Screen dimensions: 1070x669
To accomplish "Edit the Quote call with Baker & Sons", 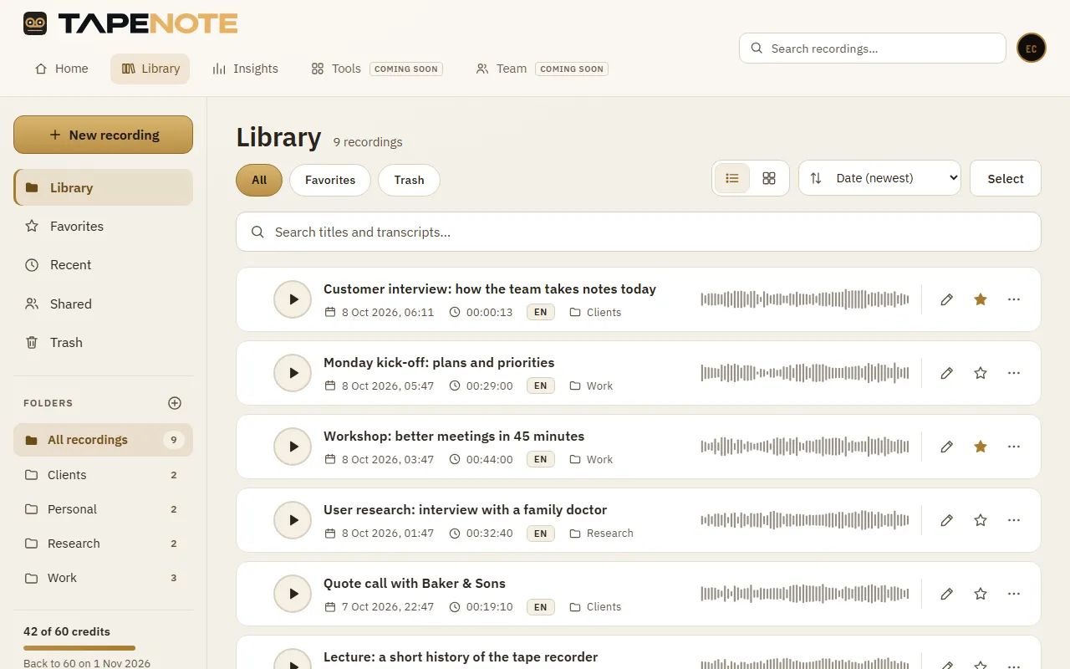I will click(946, 594).
